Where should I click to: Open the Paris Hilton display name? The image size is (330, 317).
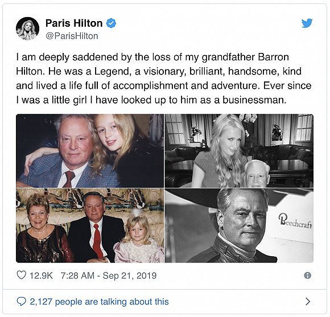74,23
